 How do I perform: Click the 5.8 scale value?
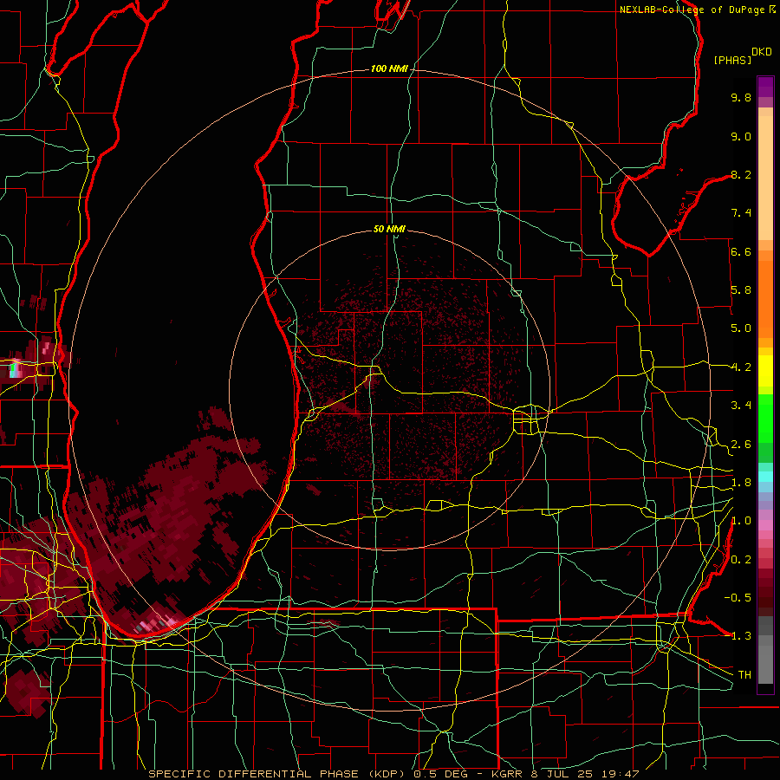coord(741,290)
